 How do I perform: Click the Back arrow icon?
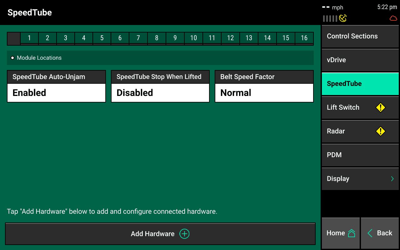[x=370, y=233]
